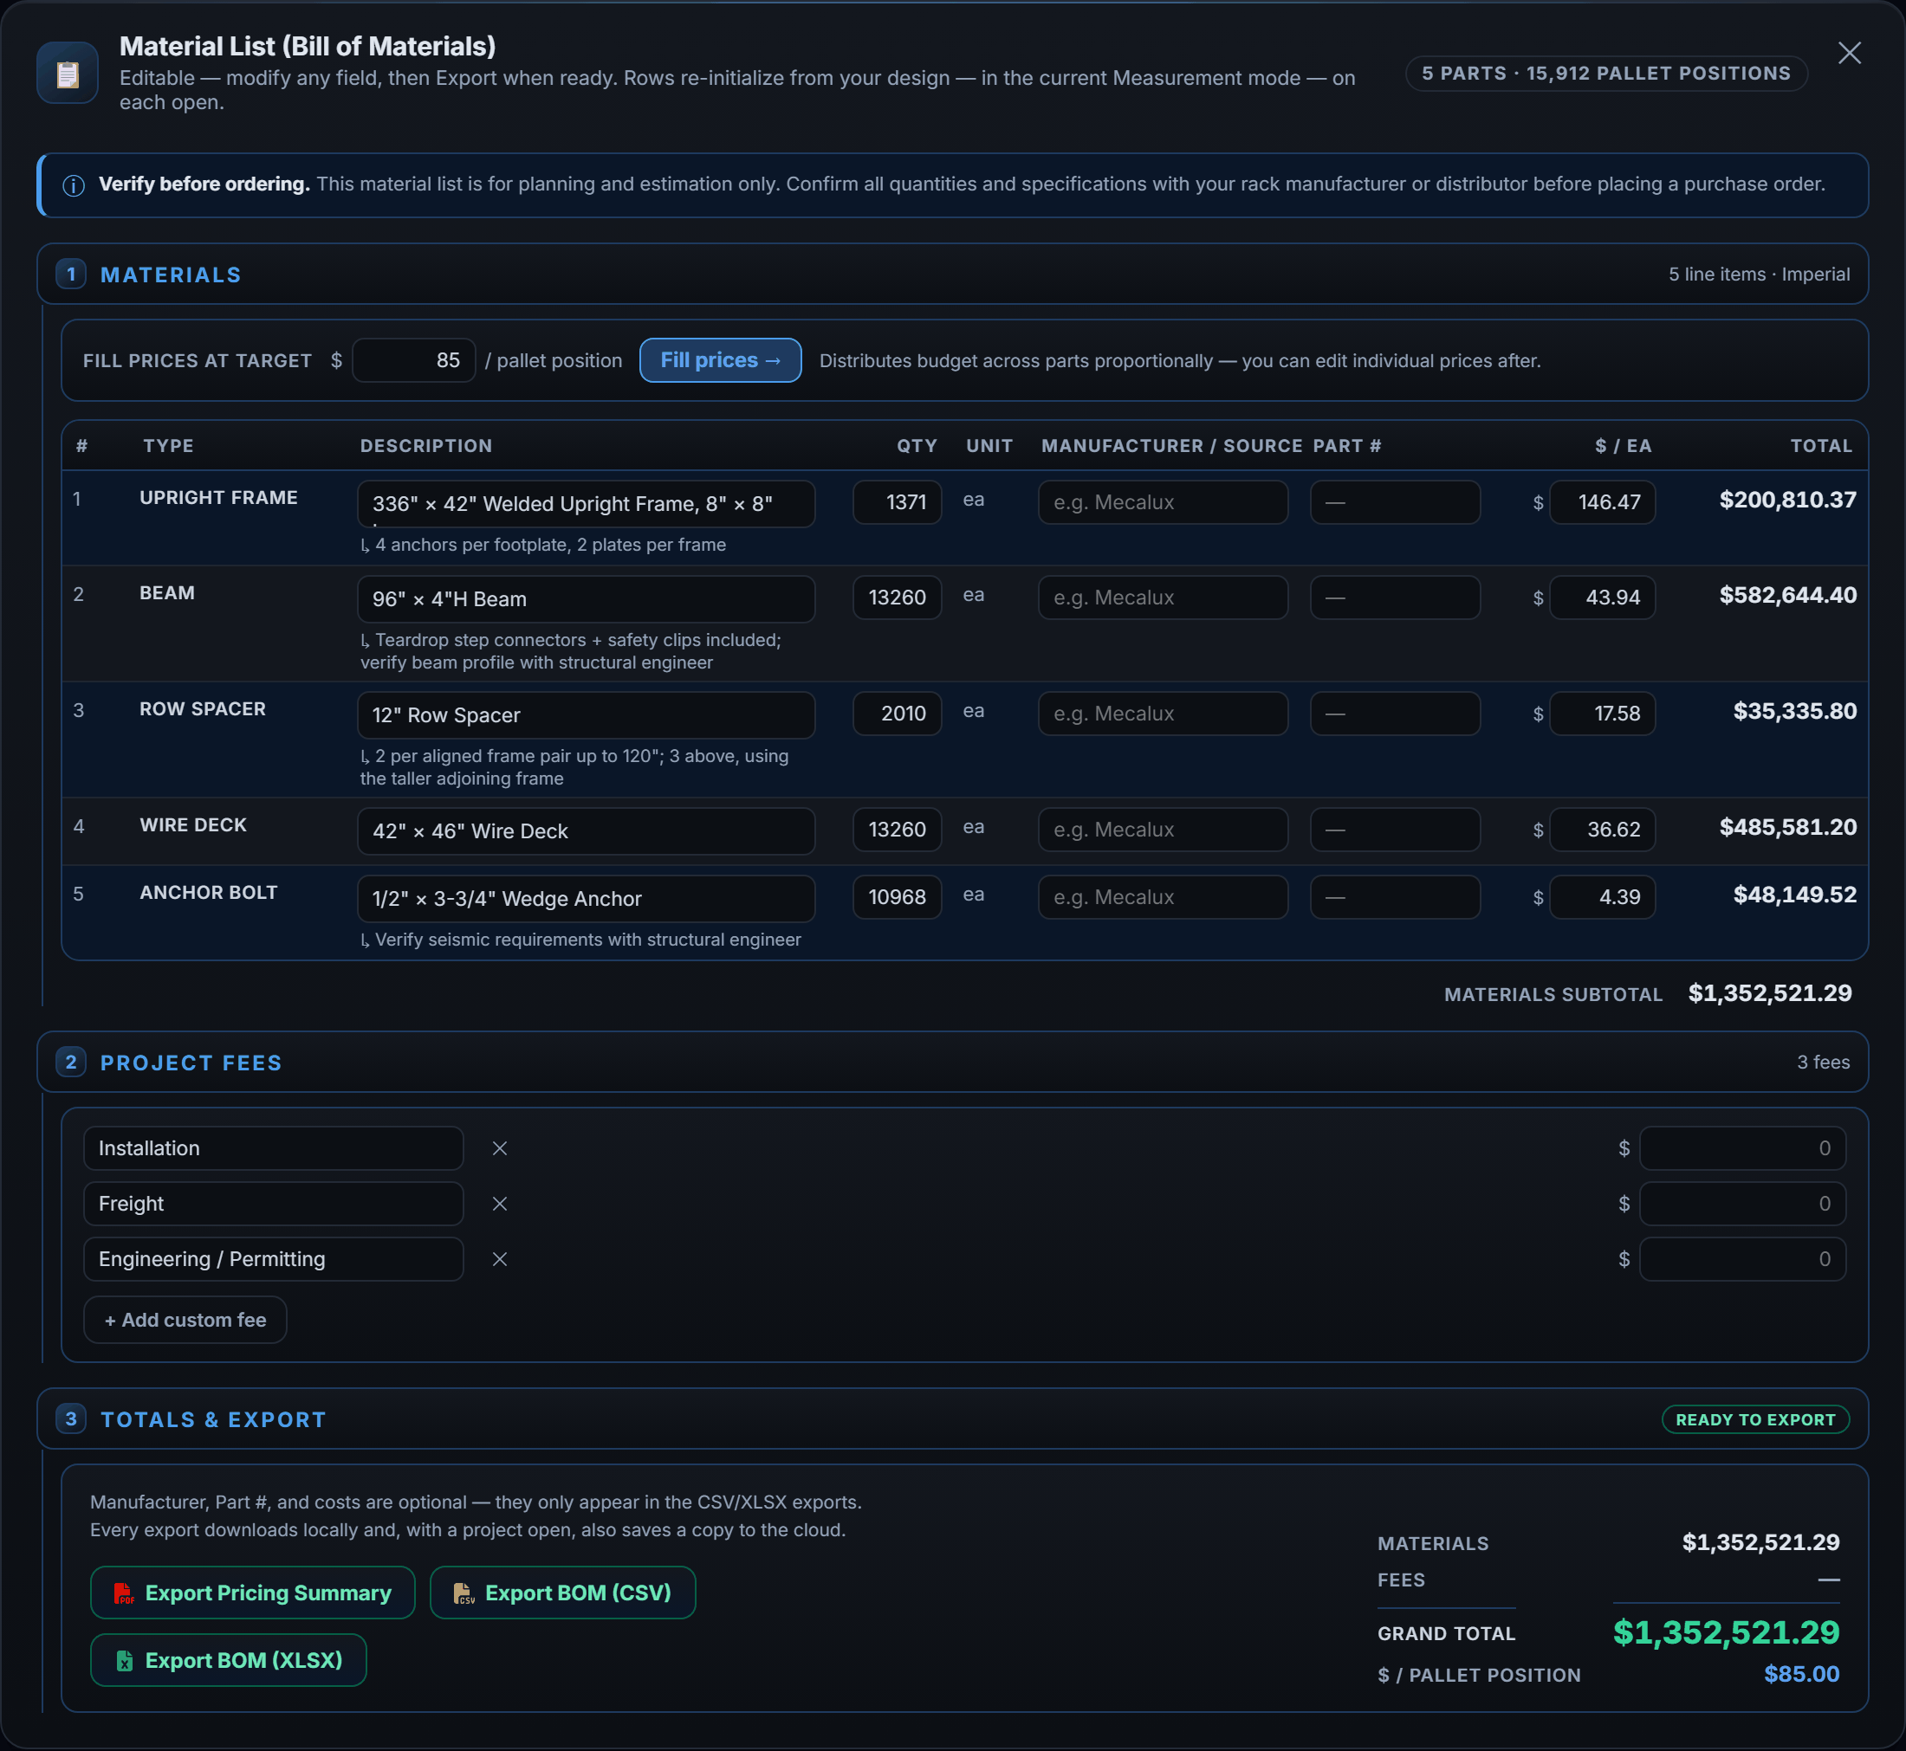Screen dimensions: 1906x1751
Task: Edit the Row Spacer manufacturer field
Action: point(1163,714)
